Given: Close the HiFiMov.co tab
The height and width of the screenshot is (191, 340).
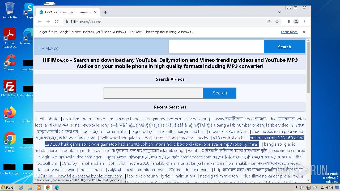Looking at the screenshot, I should click(95, 12).
